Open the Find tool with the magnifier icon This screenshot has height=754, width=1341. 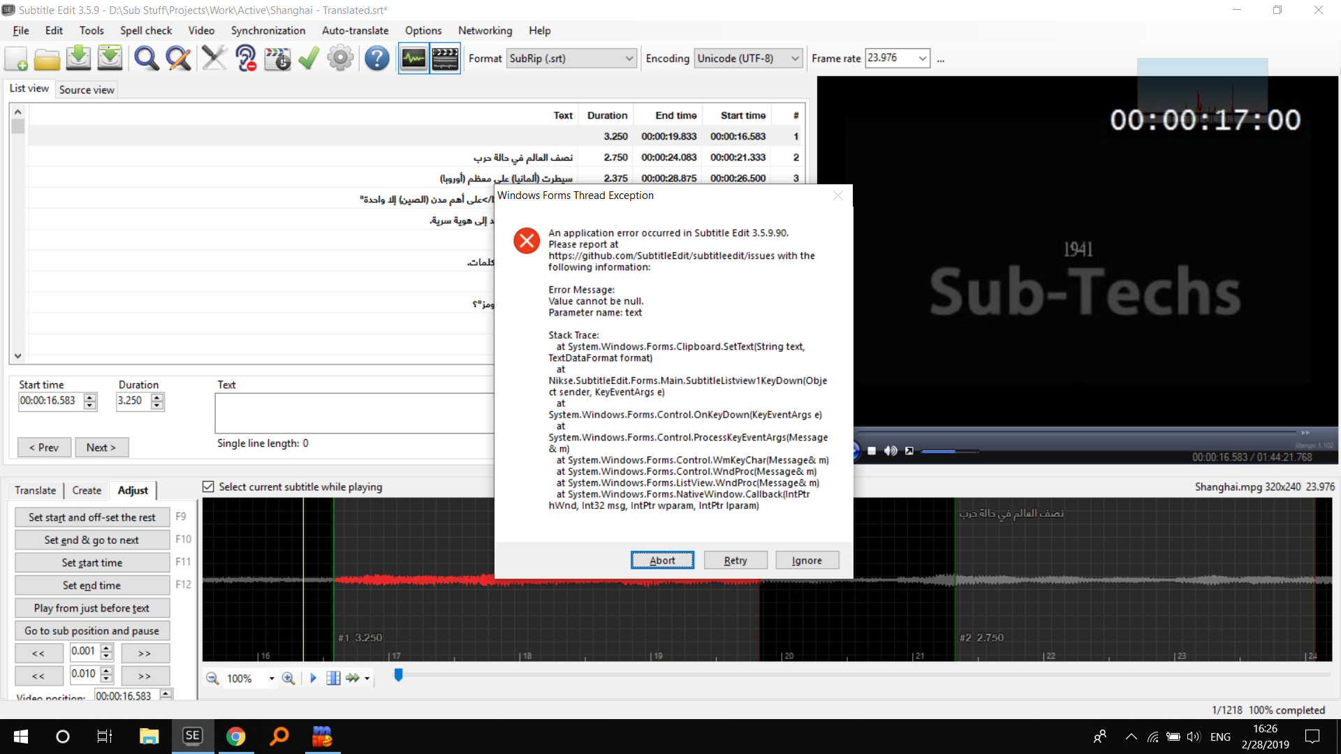coord(146,58)
